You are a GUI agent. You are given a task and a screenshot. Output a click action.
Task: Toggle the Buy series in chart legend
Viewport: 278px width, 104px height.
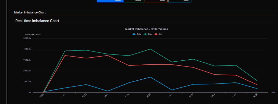(148, 34)
